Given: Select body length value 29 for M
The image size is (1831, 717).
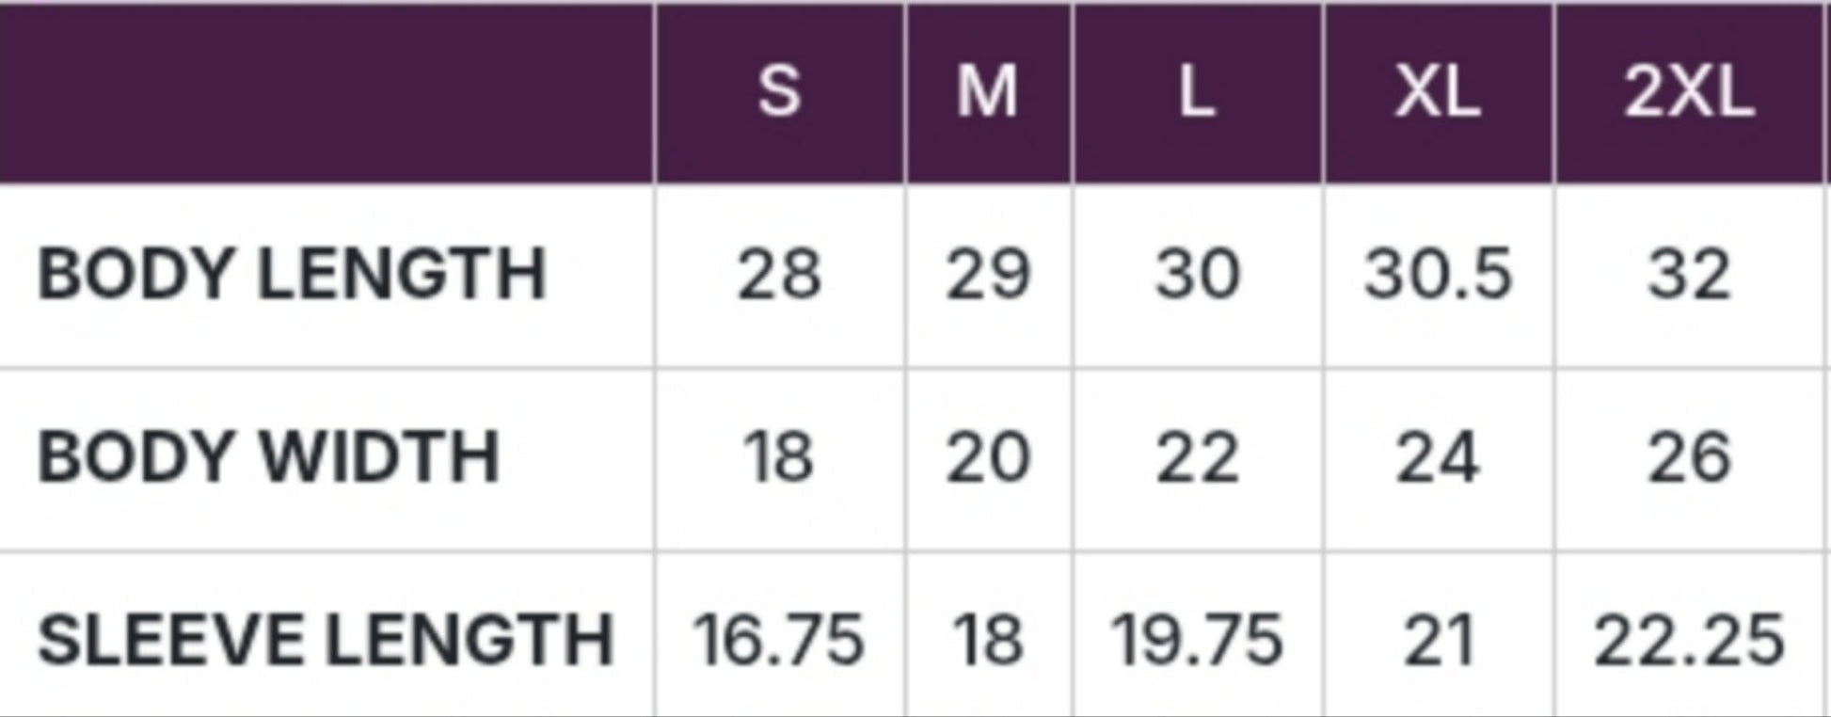Looking at the screenshot, I should (x=987, y=275).
